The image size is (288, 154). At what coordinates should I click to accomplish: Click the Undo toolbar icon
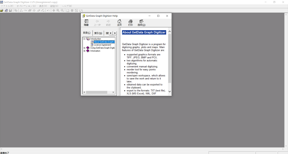tap(48, 10)
